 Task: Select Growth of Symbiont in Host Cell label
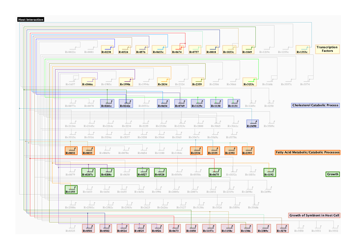(314, 215)
